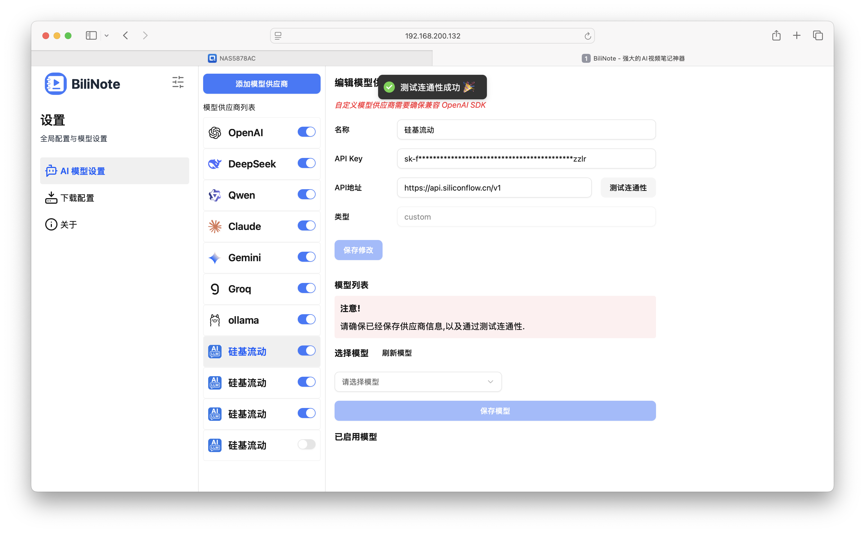Disable the Gemini provider toggle
Viewport: 865px width, 533px height.
(306, 257)
